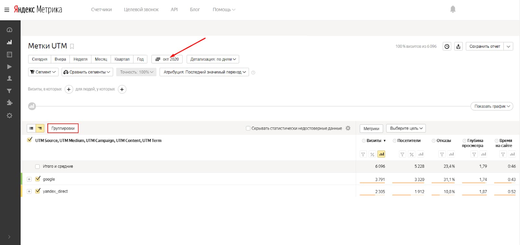Screen dimensions: 520x245
Task: Toggle the UTM Source header checkbox
Action: (30, 140)
